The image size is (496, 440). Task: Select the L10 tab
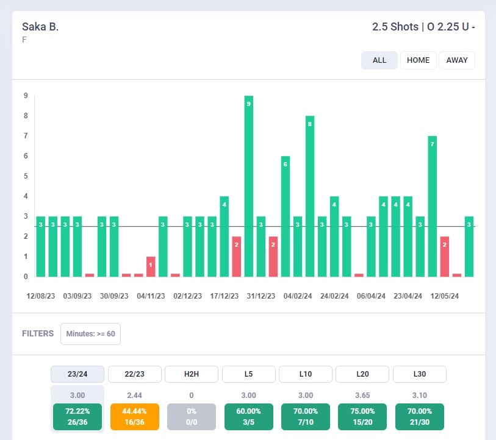[306, 374]
